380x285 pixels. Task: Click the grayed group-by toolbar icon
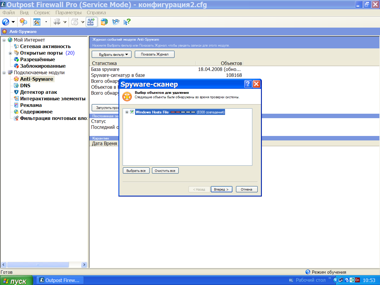click(x=57, y=22)
